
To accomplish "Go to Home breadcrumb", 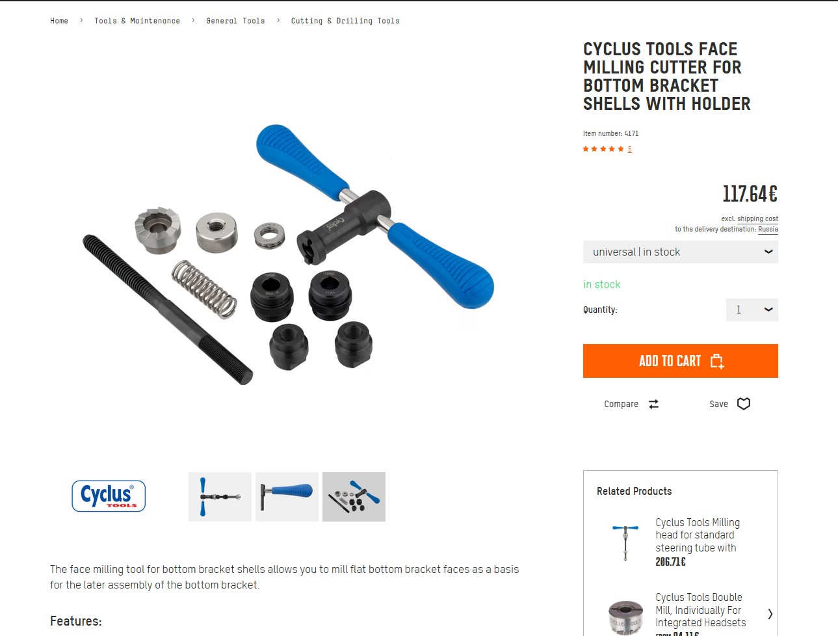I will tap(59, 21).
